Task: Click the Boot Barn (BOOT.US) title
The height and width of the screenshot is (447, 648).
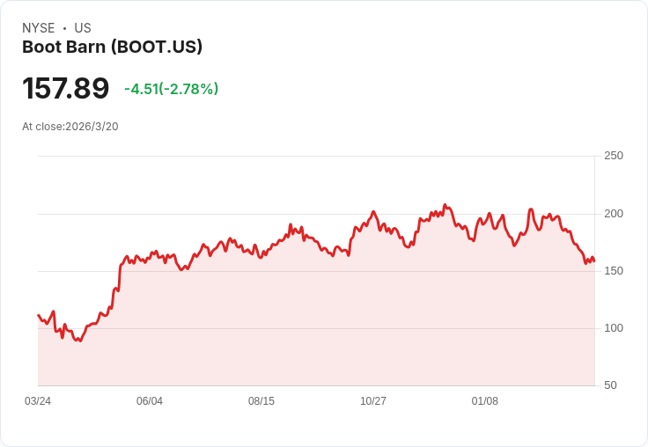Action: click(113, 47)
